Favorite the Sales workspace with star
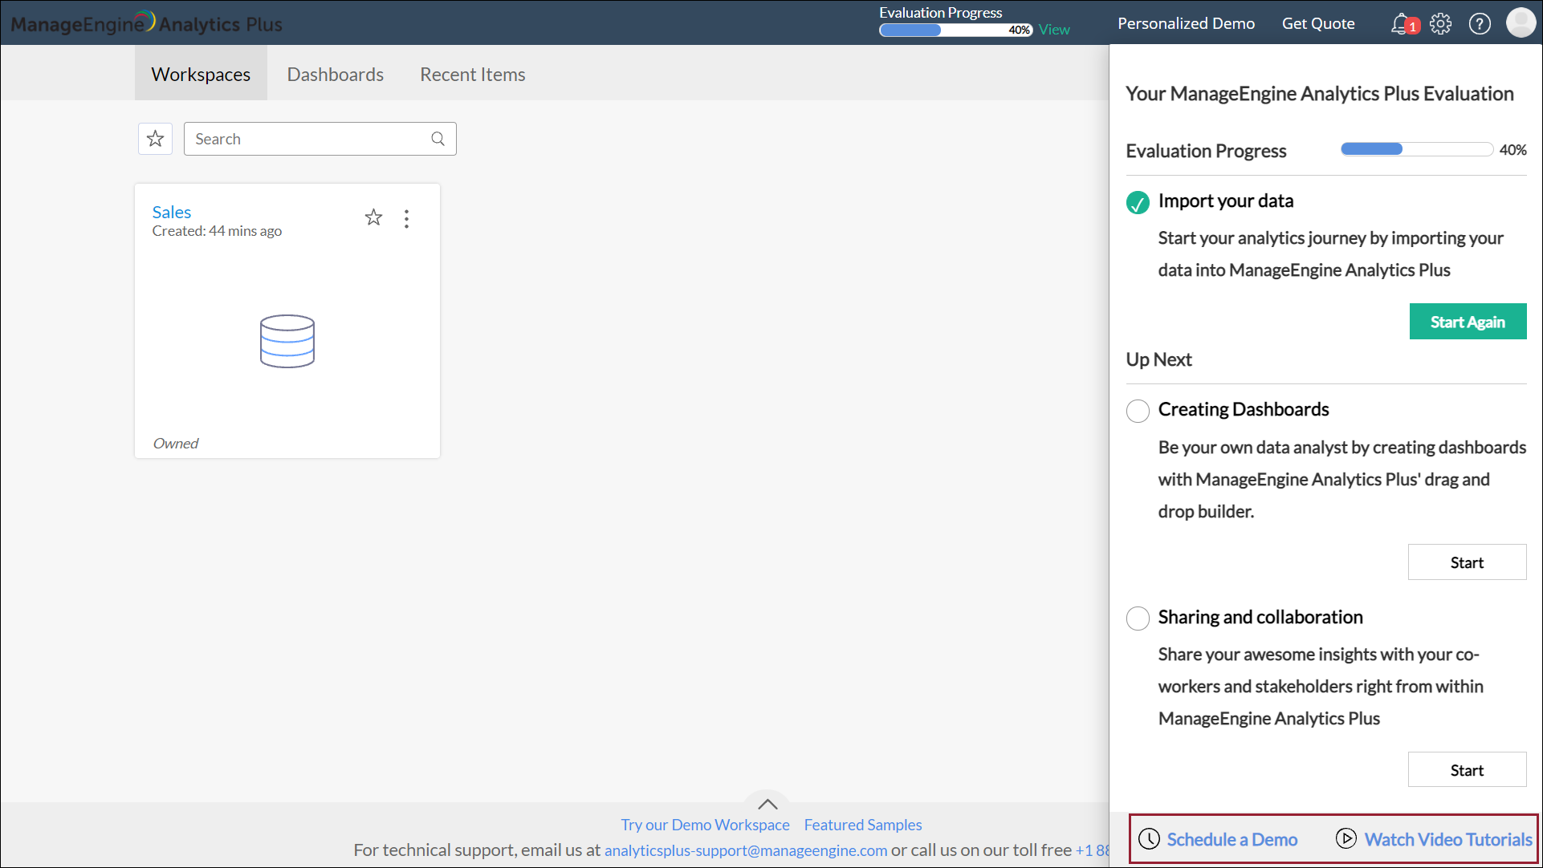1543x868 pixels. coord(373,217)
